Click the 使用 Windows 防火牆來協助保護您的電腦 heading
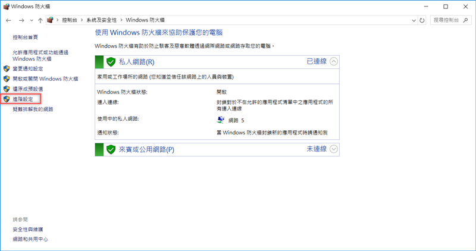Image resolution: width=476 pixels, height=251 pixels. (x=159, y=33)
